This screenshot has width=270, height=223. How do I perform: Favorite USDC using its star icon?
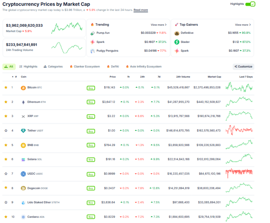coord(6,174)
